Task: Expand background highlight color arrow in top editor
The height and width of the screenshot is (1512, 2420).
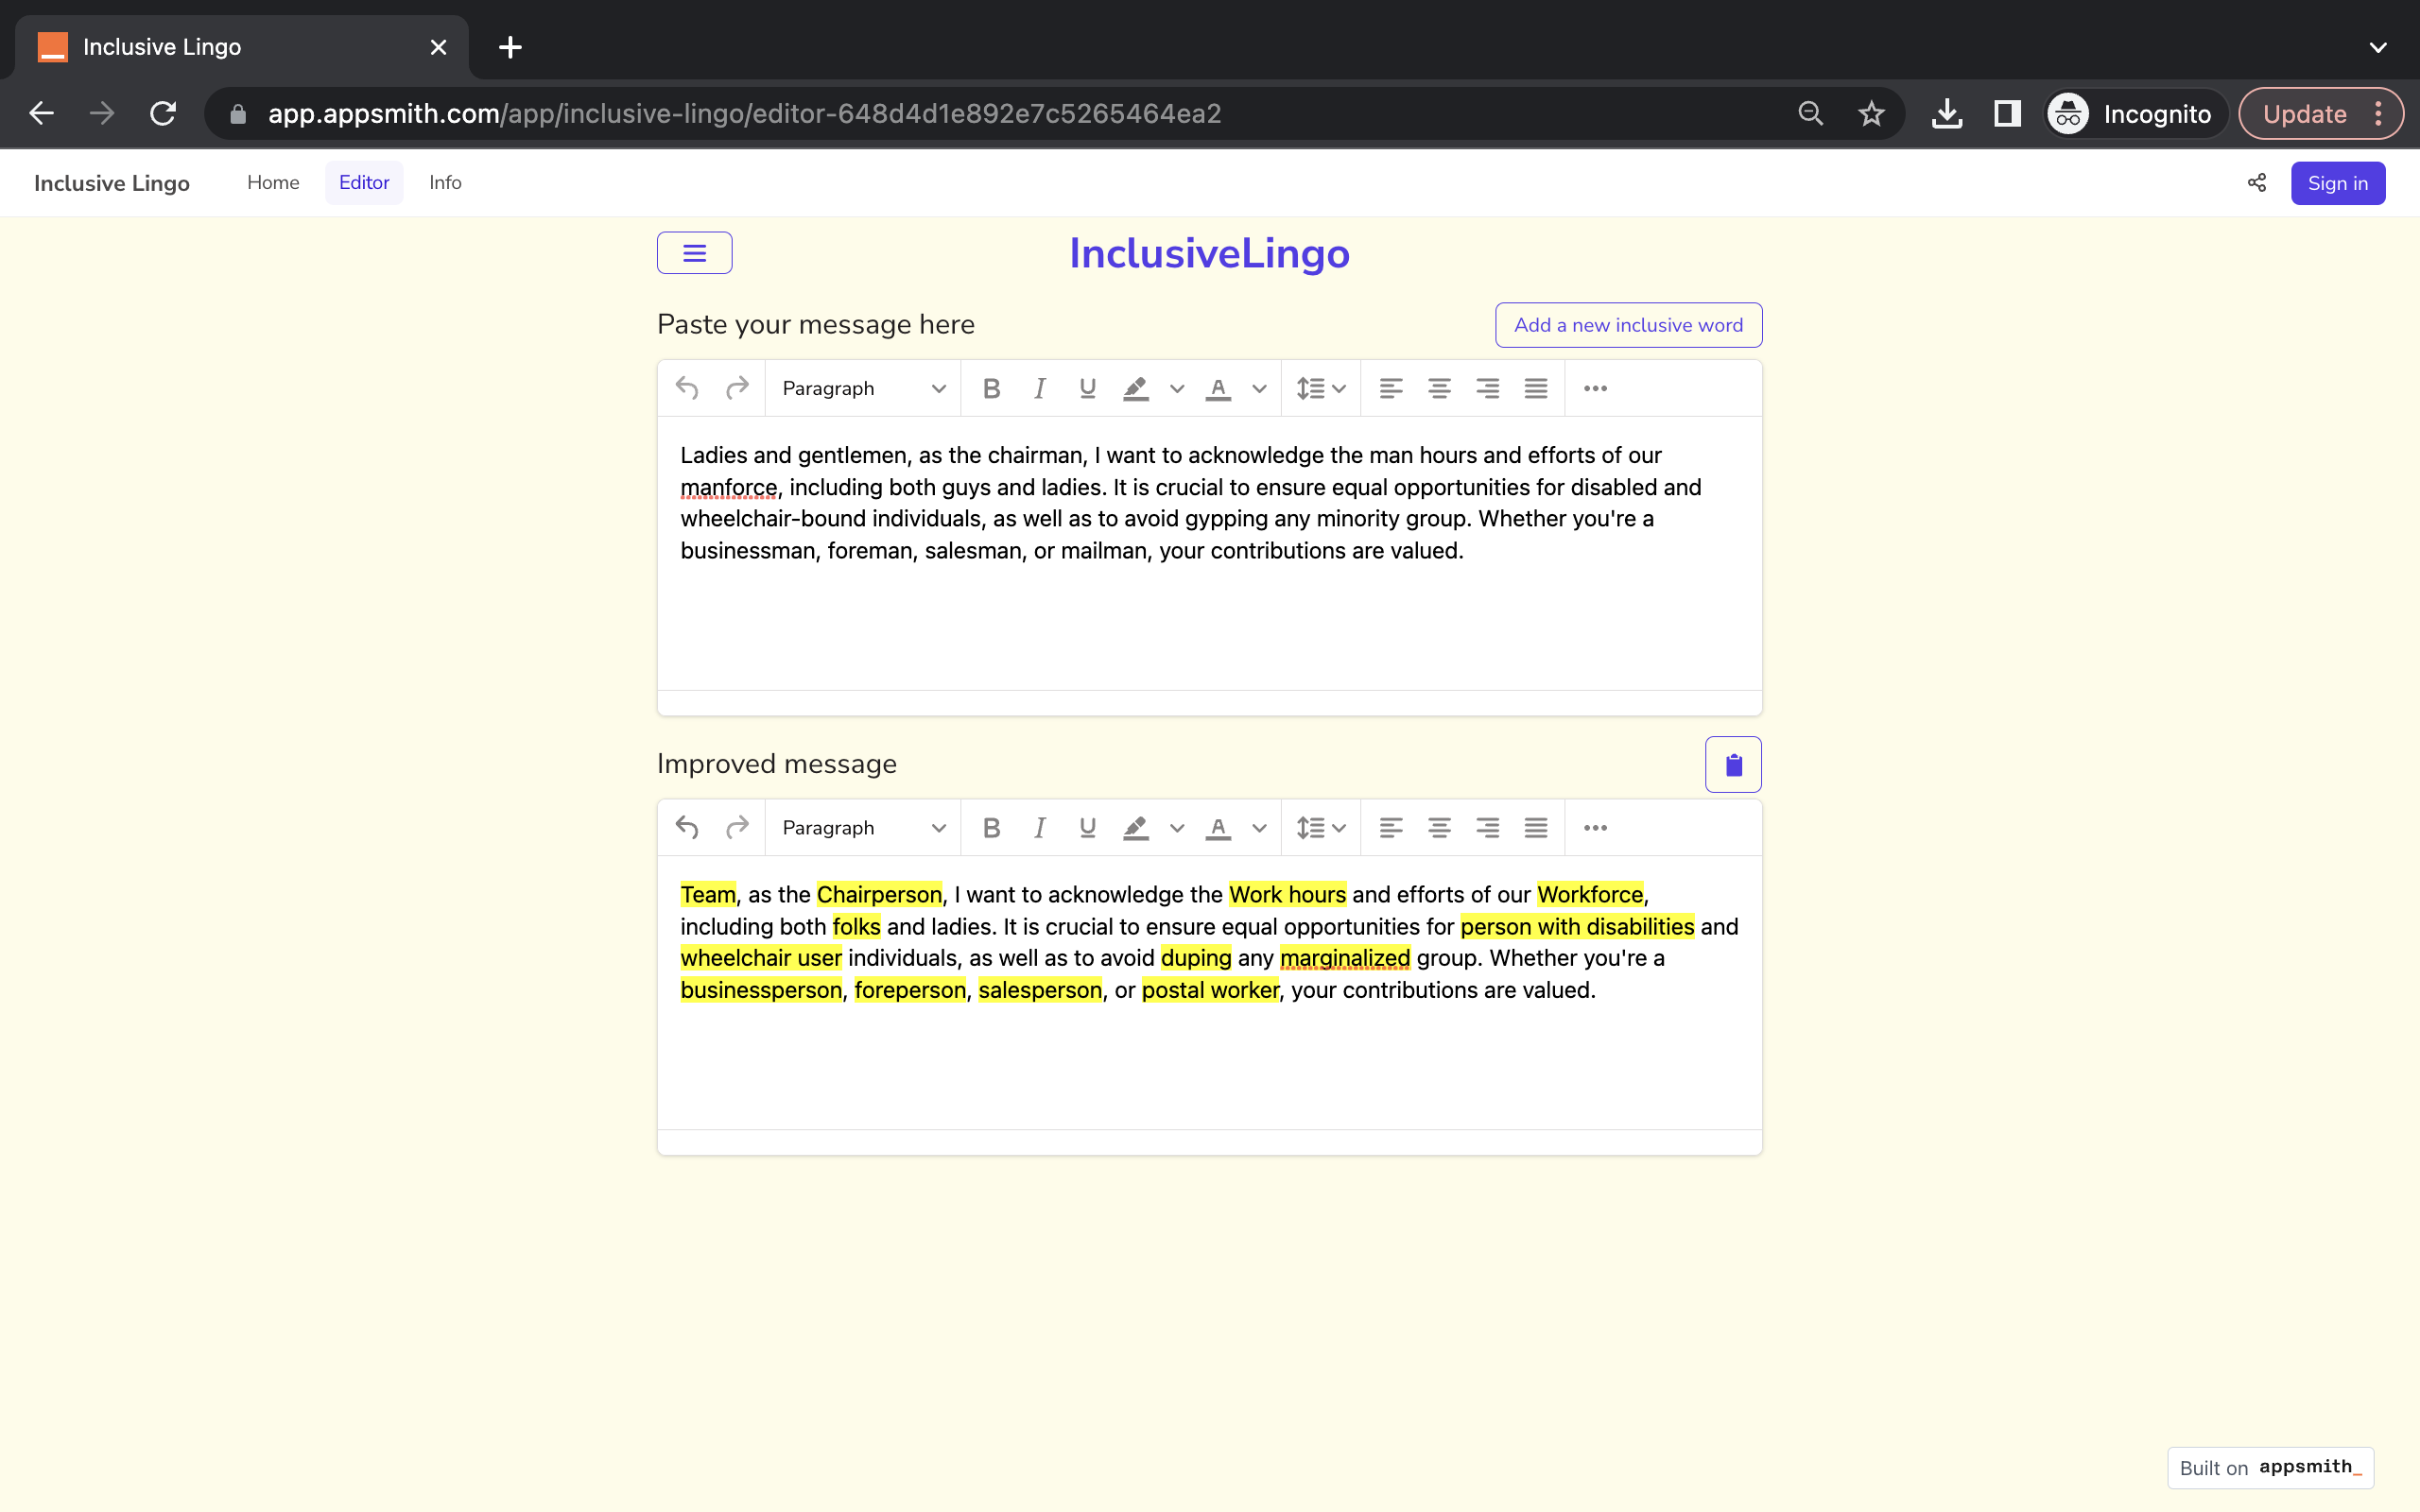Action: click(1177, 388)
